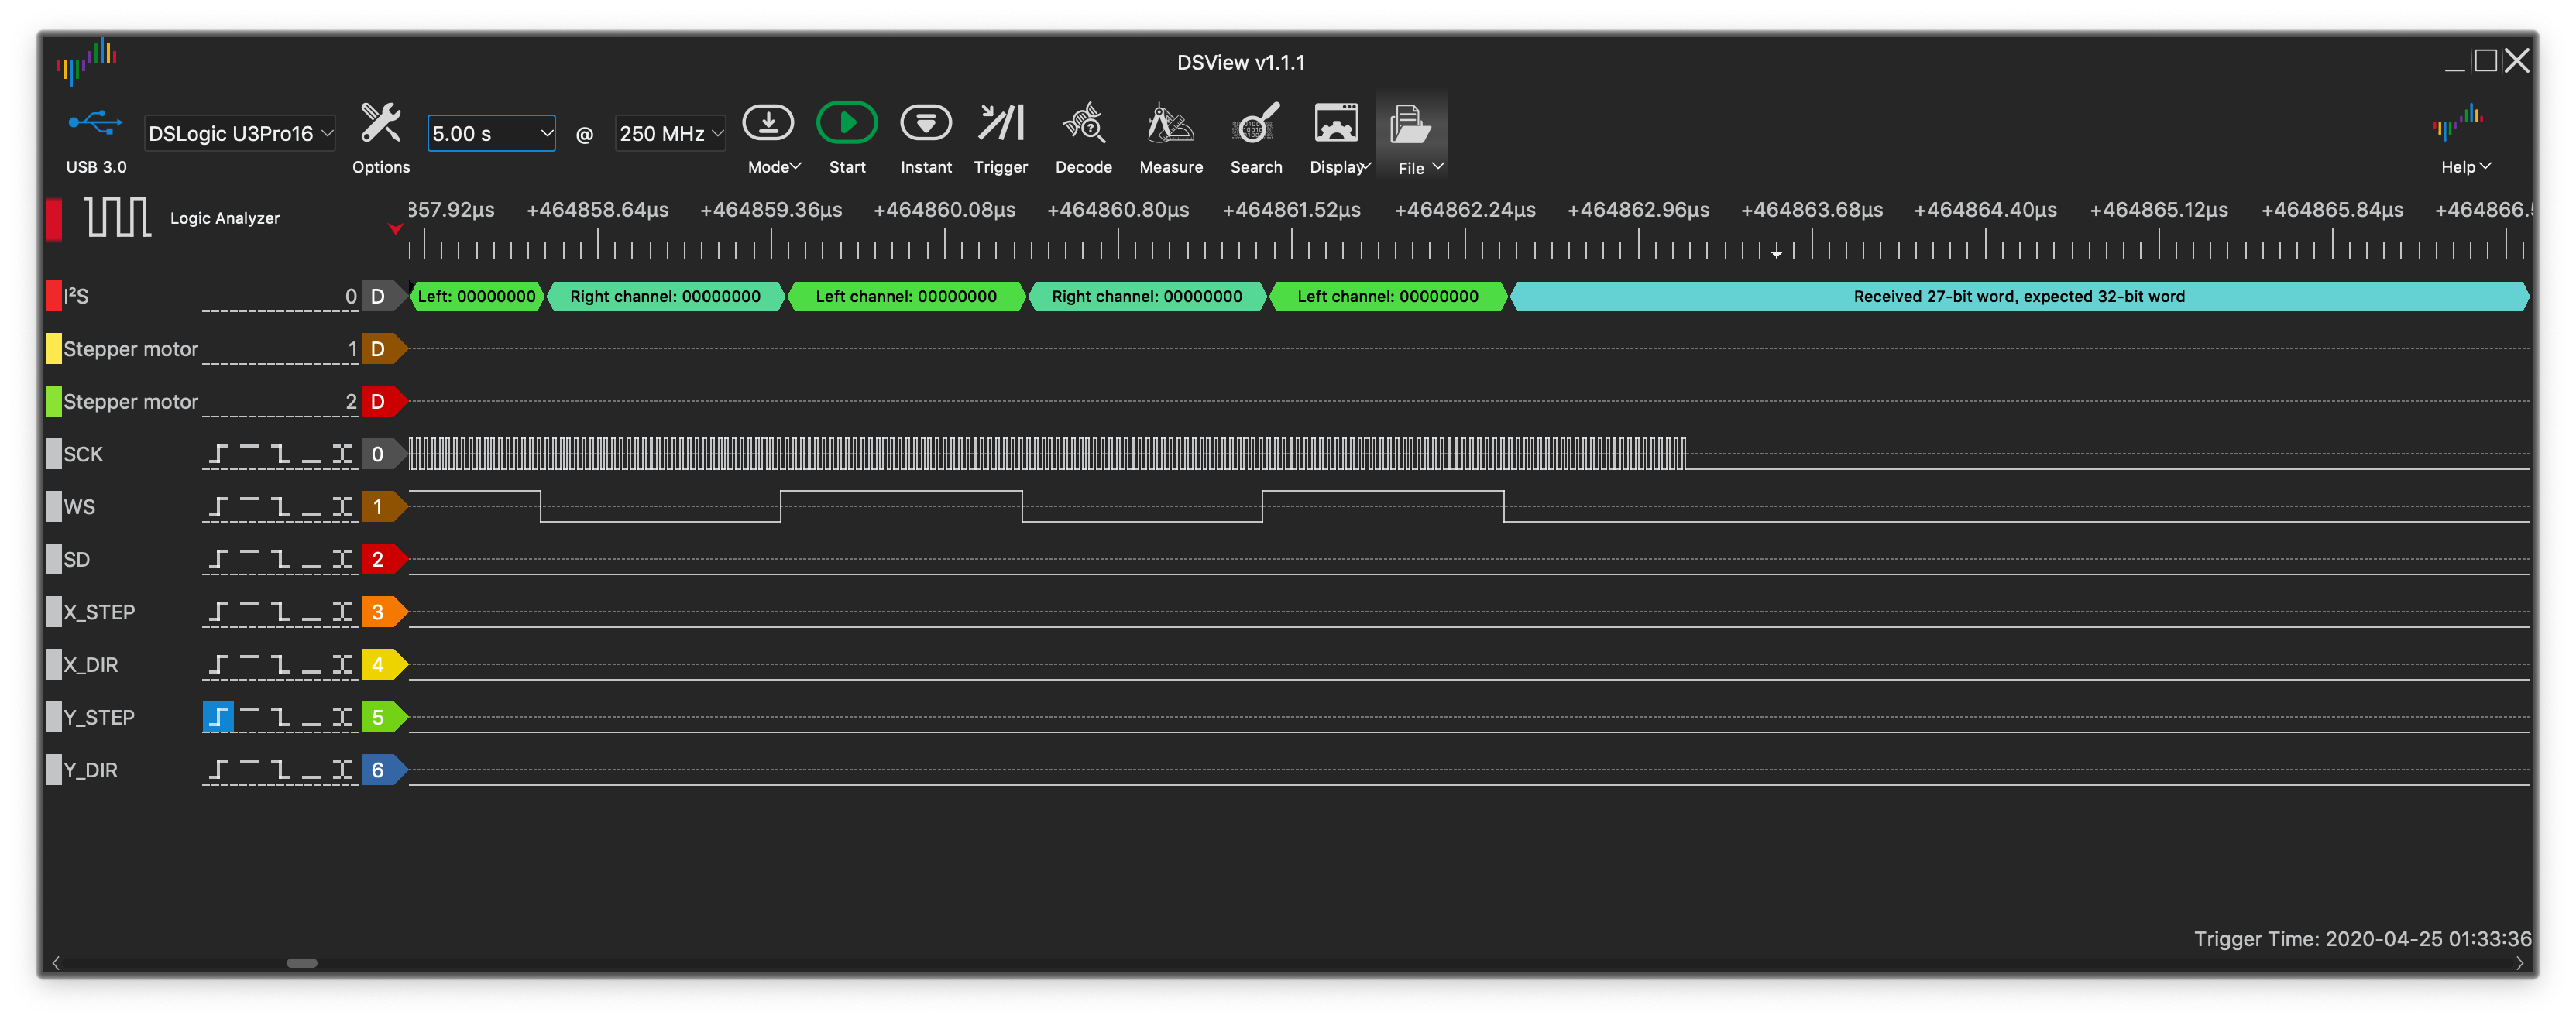Viewport: 2576px width, 1022px height.
Task: Toggle Y_STEP rising edge trigger
Action: 218,717
